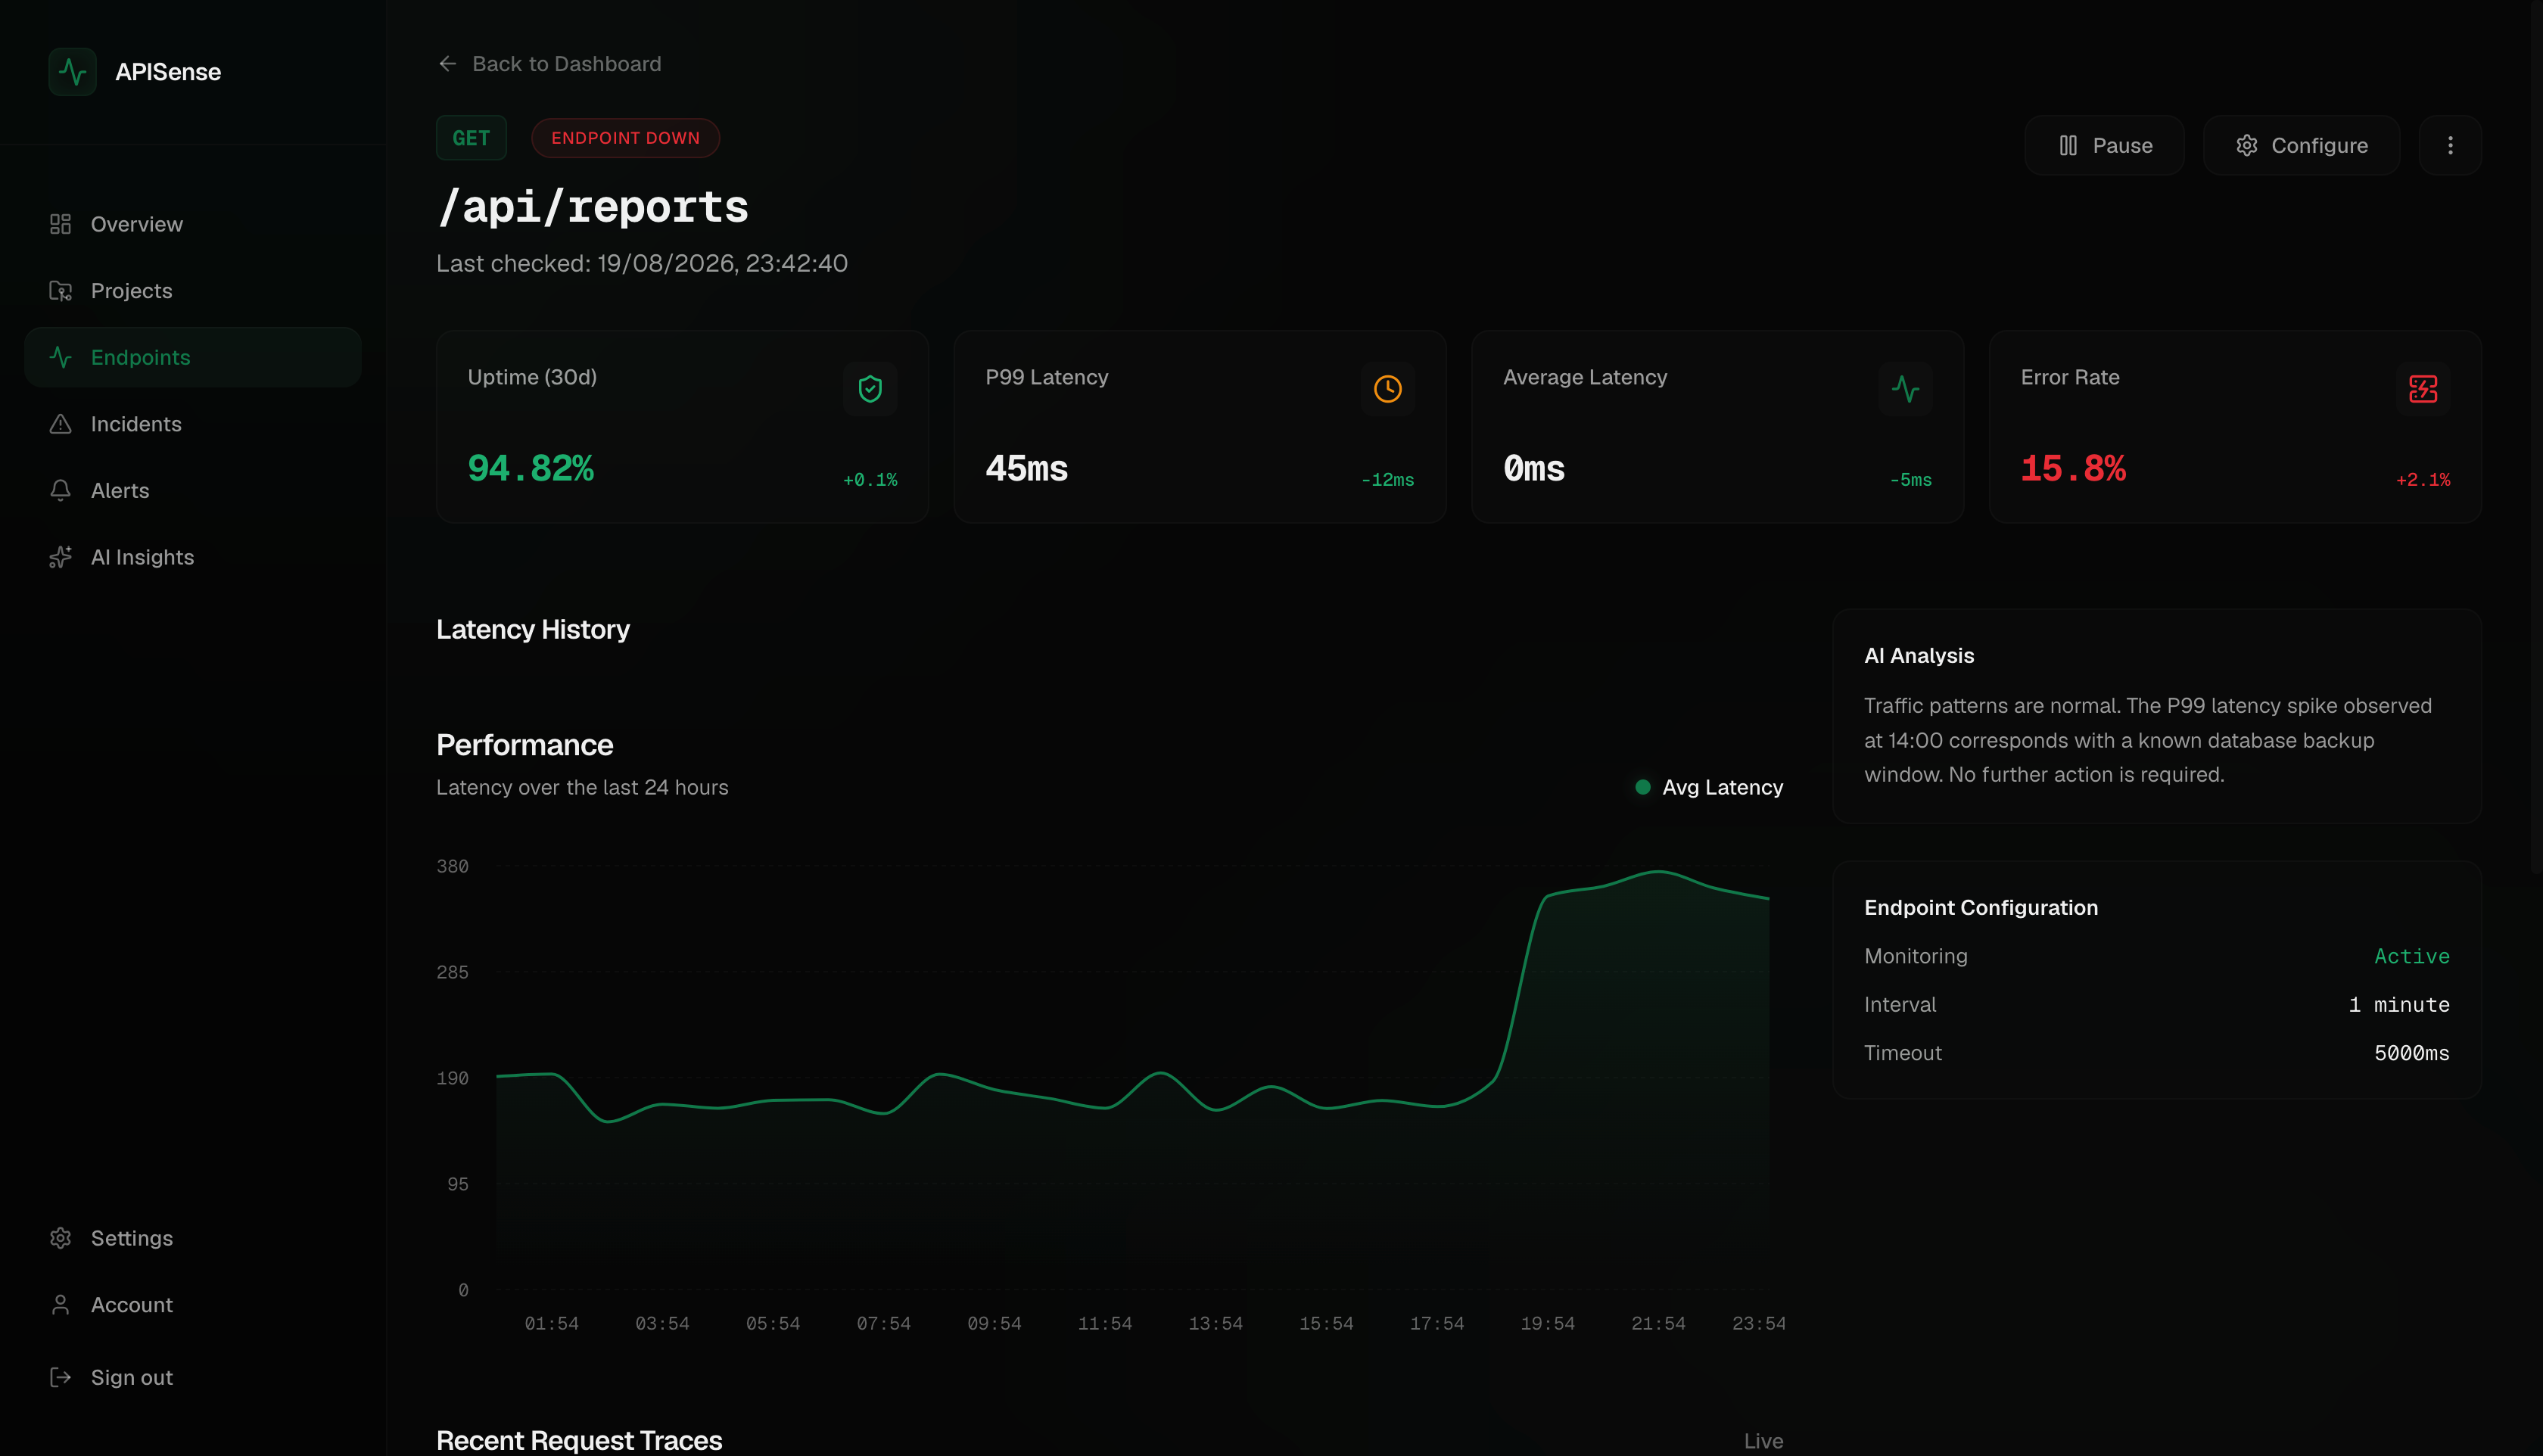The height and width of the screenshot is (1456, 2543).
Task: Click the Live label near Recent Request Traces
Action: click(1763, 1441)
